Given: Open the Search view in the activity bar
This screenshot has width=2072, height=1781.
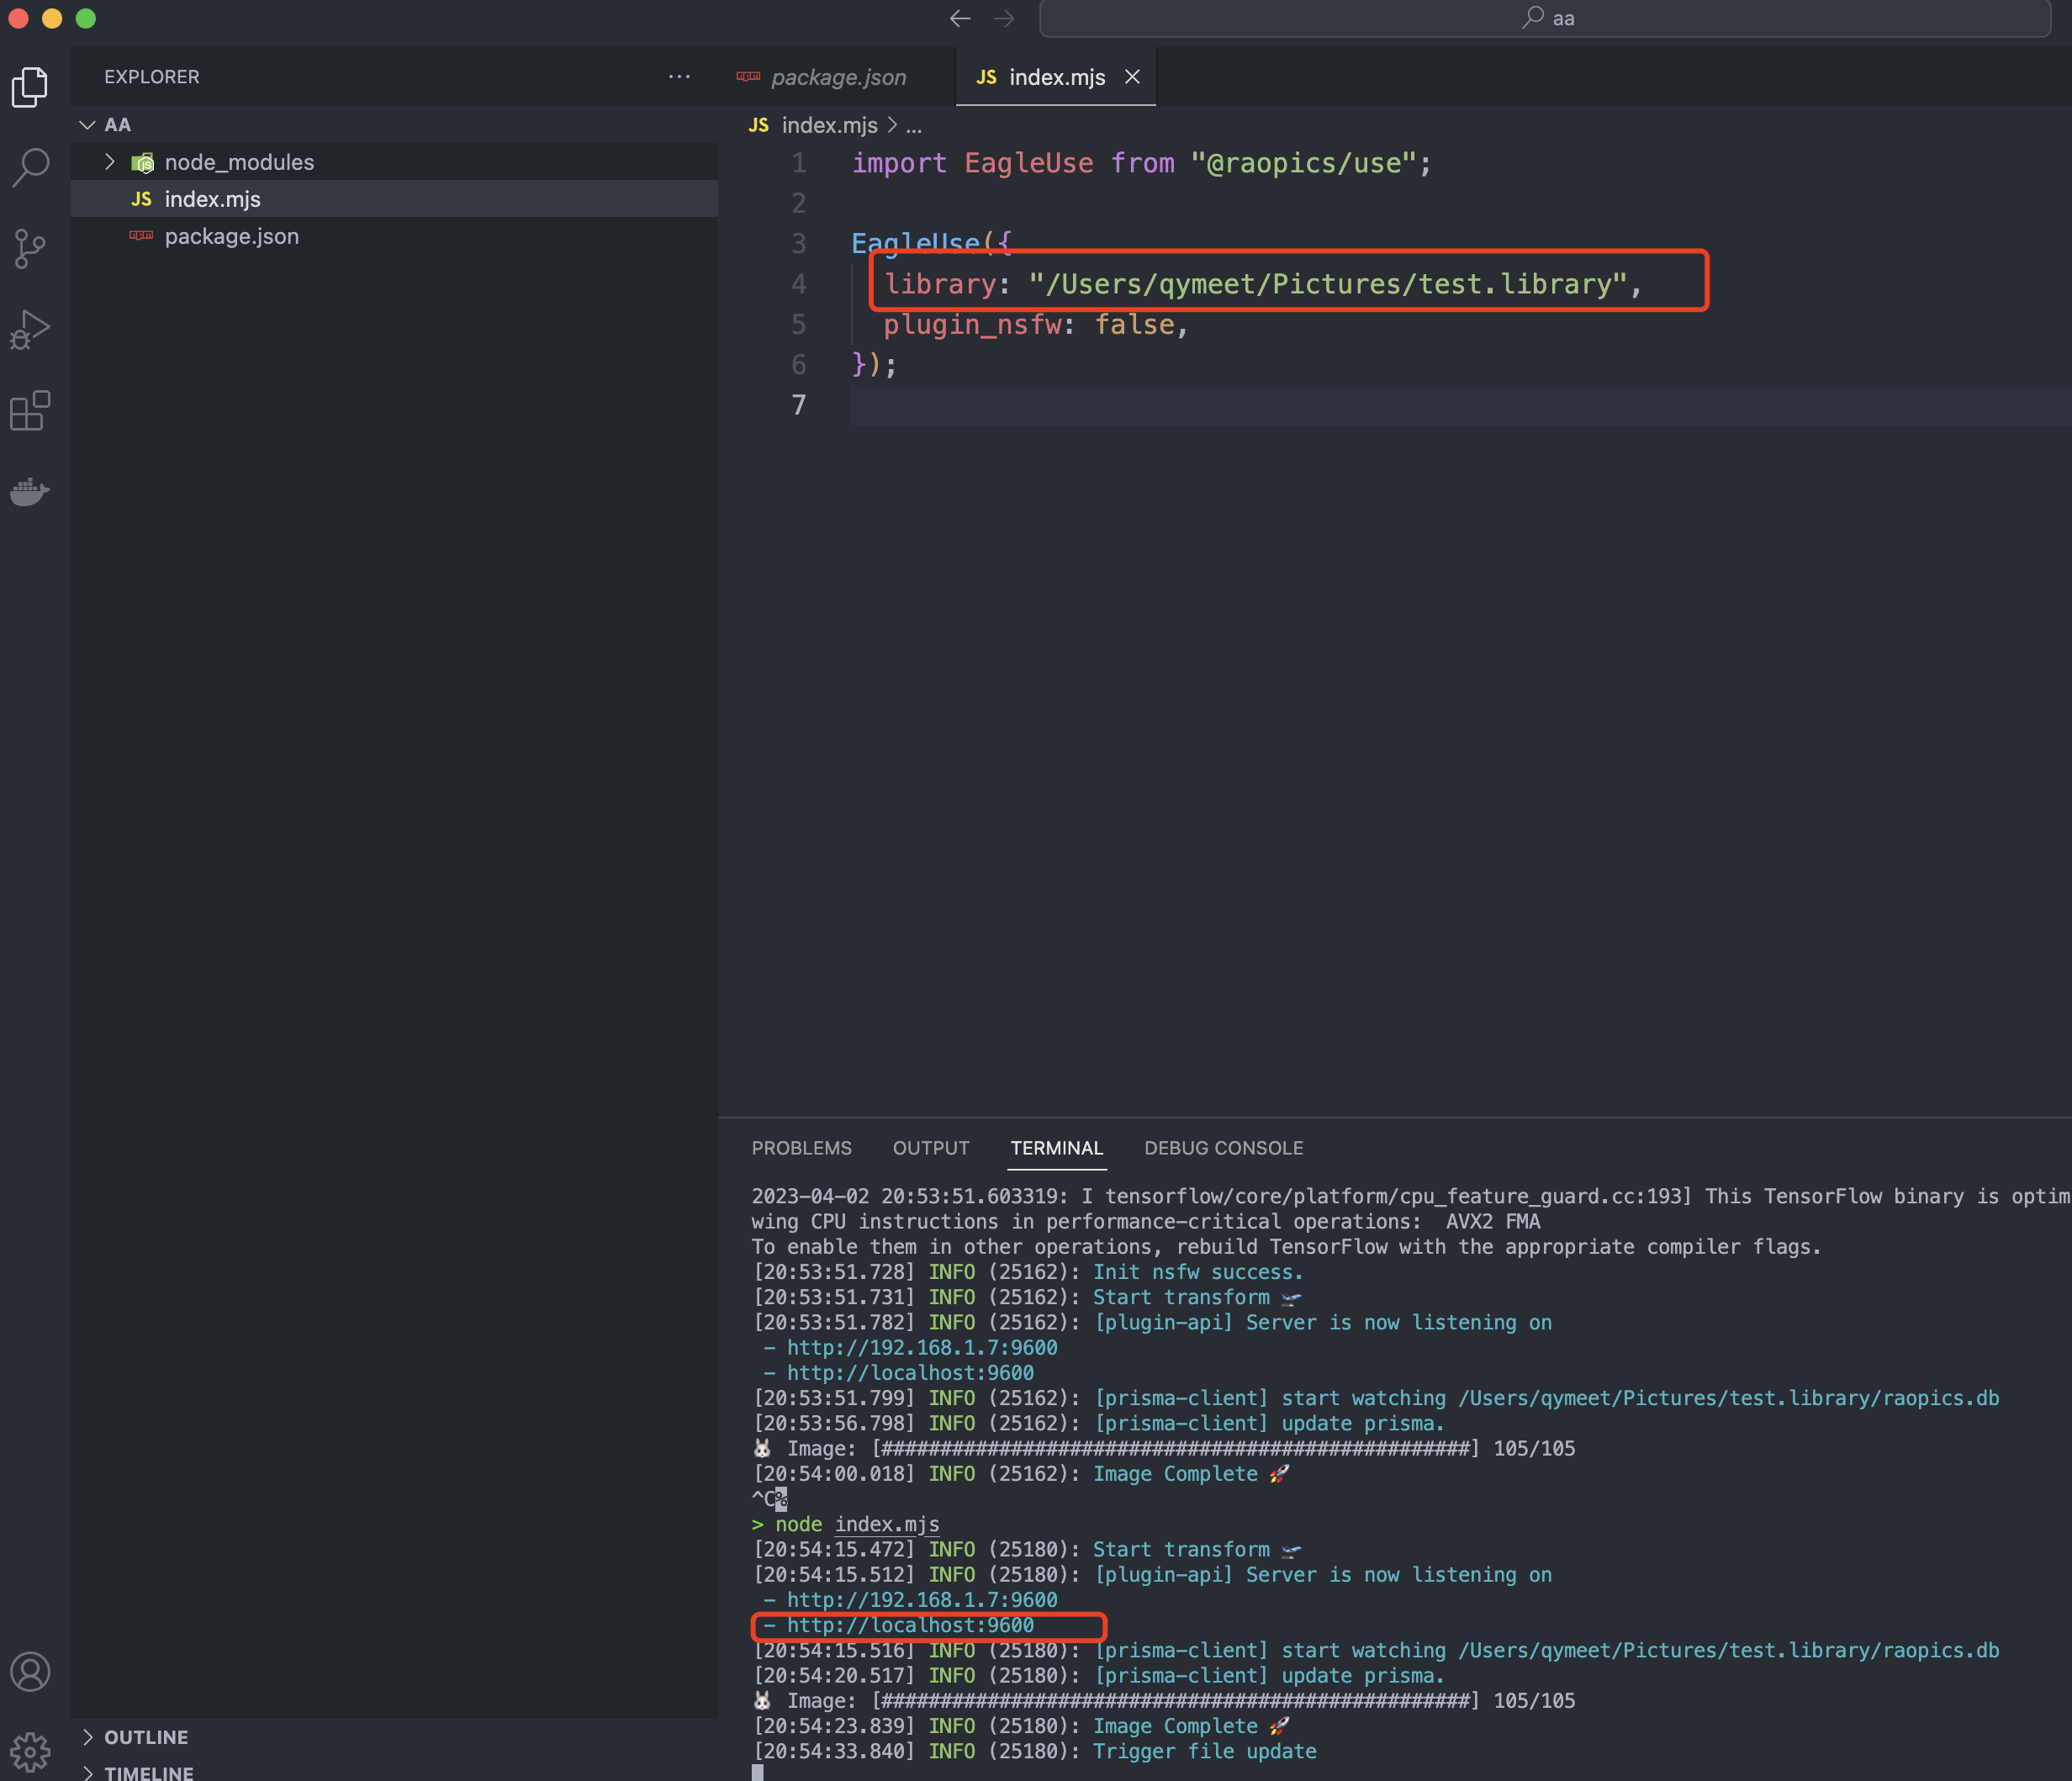Looking at the screenshot, I should 30,168.
